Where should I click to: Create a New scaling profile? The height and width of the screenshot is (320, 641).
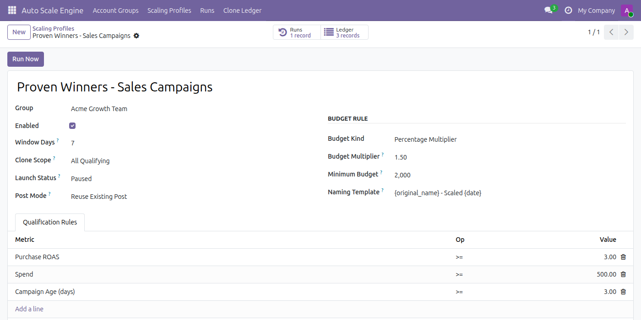tap(19, 32)
